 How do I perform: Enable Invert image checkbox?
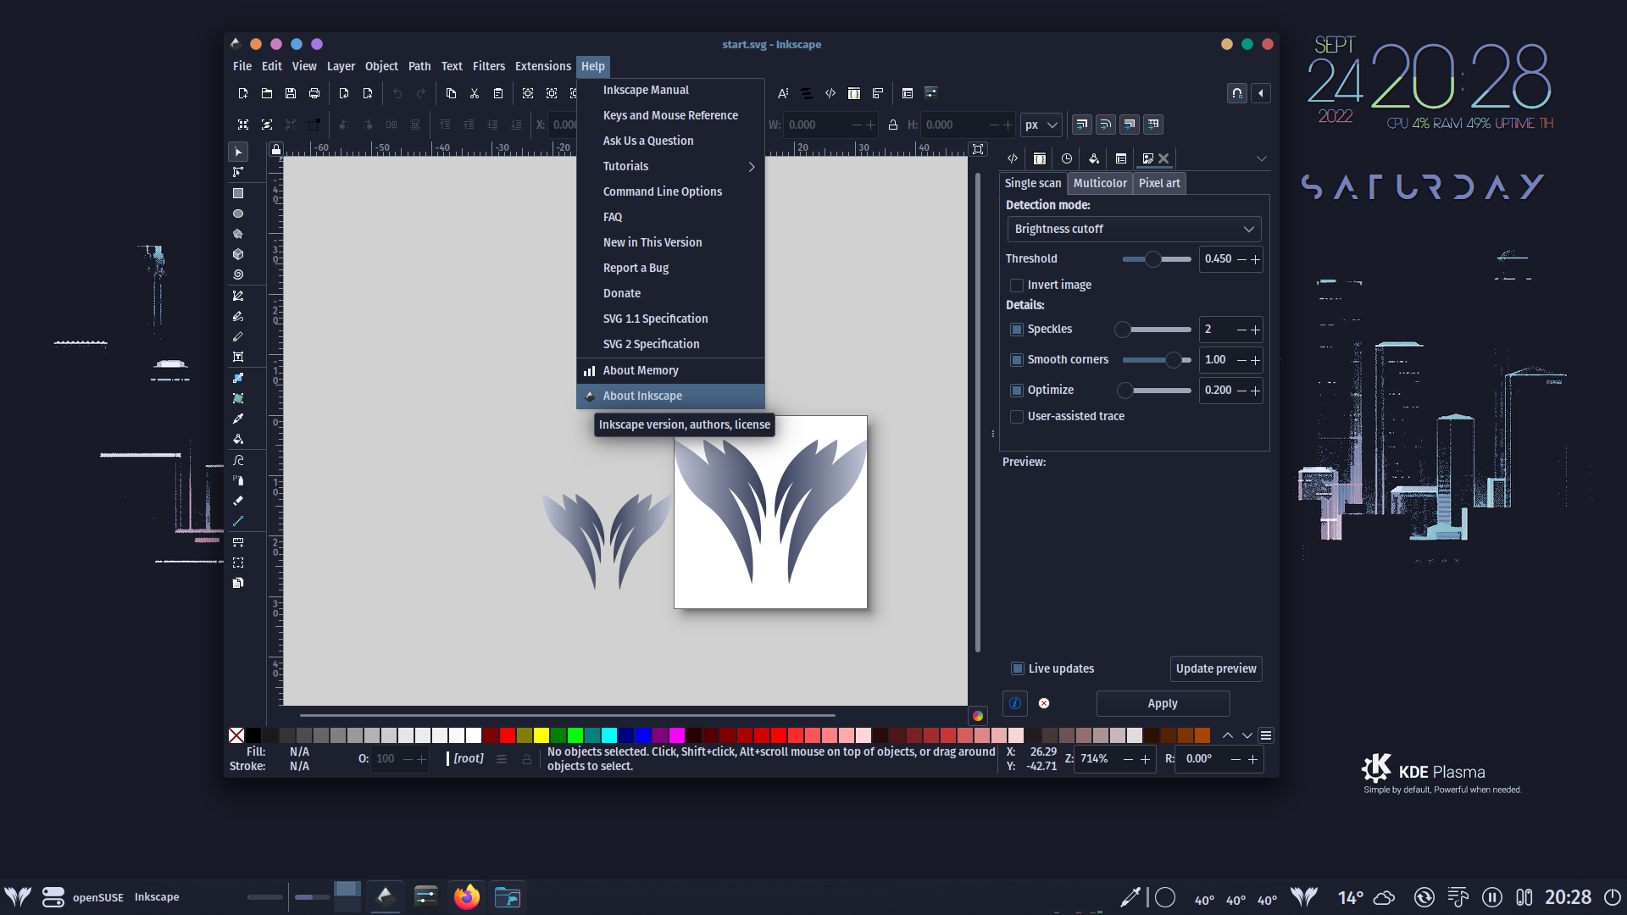pyautogui.click(x=1017, y=286)
